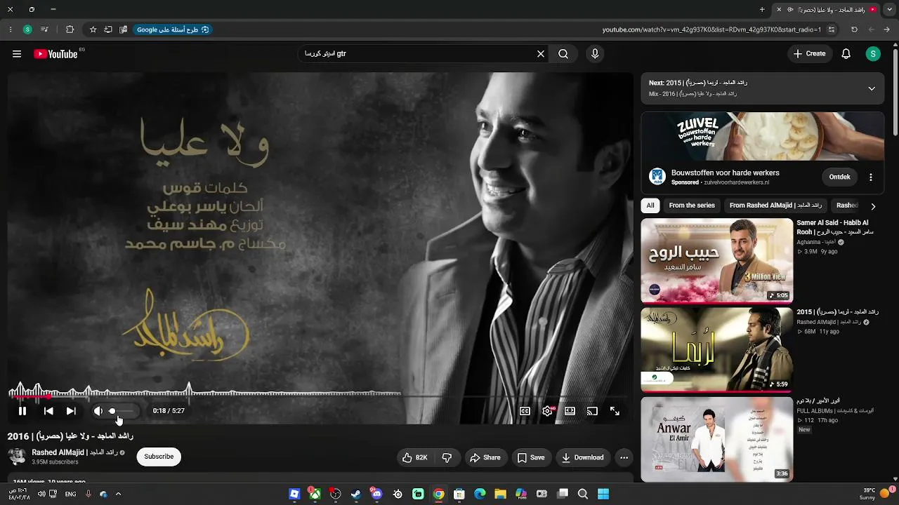This screenshot has height=505, width=899.
Task: Click the Ontdek ad button
Action: 840,177
